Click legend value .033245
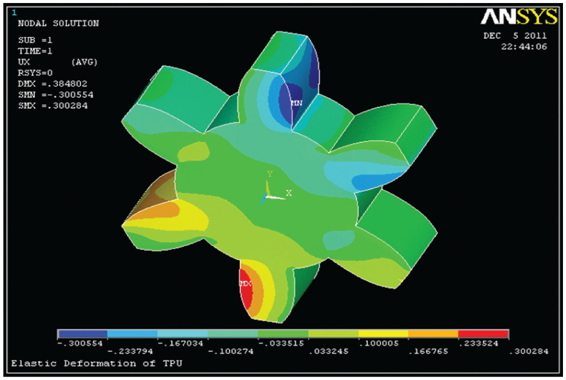Image resolution: width=566 pixels, height=380 pixels. (x=329, y=351)
